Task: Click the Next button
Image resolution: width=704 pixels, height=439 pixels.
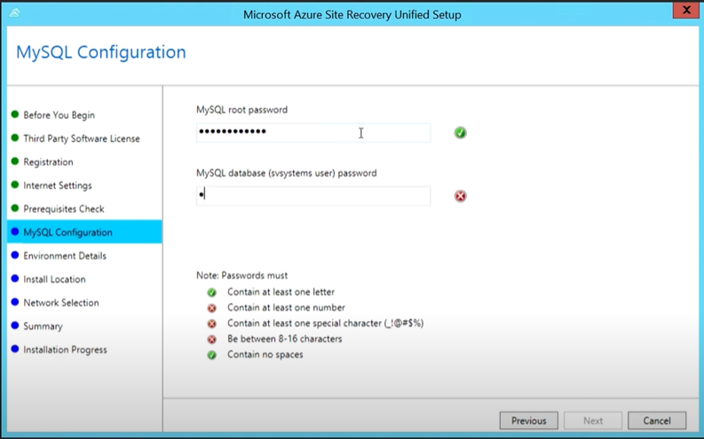Action: 593,420
